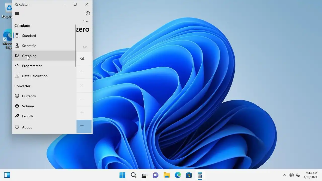Image resolution: width=322 pixels, height=181 pixels.
Task: Open Date Calculation mode
Action: 44,76
